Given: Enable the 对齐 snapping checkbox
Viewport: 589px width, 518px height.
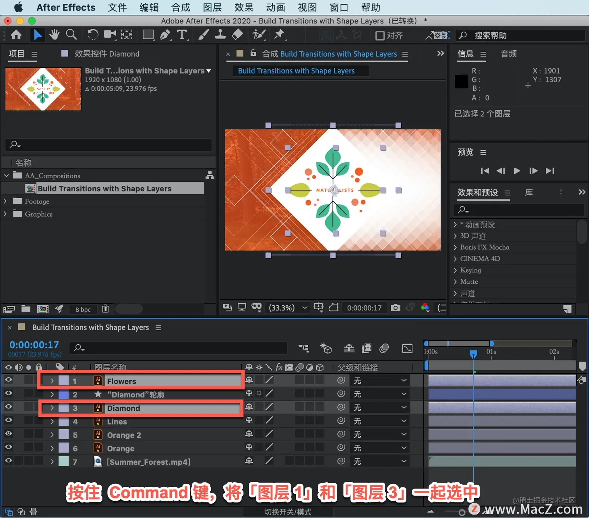Looking at the screenshot, I should point(380,35).
